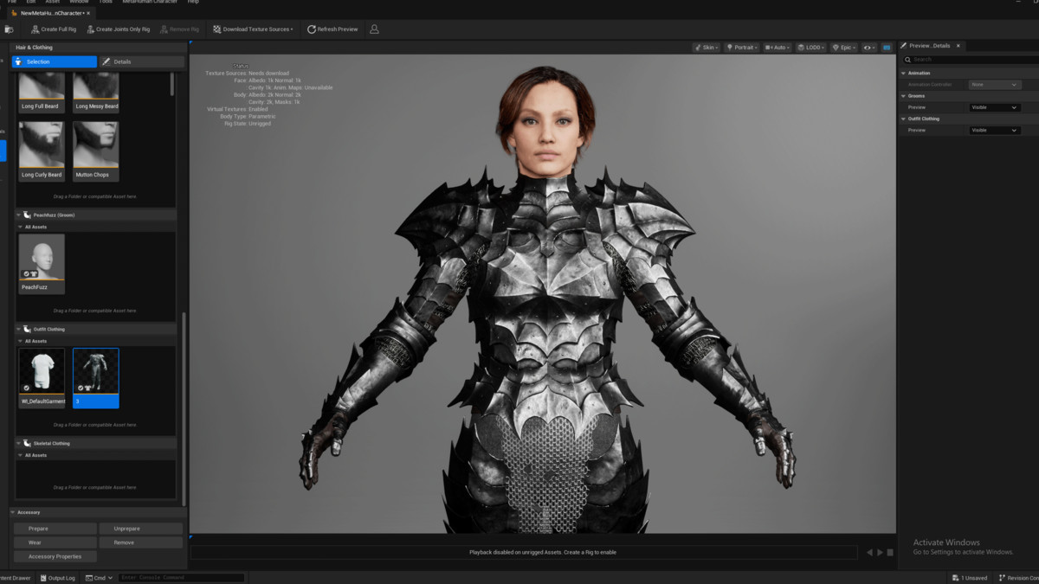Click the Accessory Properties button
1039x584 pixels.
(55, 556)
